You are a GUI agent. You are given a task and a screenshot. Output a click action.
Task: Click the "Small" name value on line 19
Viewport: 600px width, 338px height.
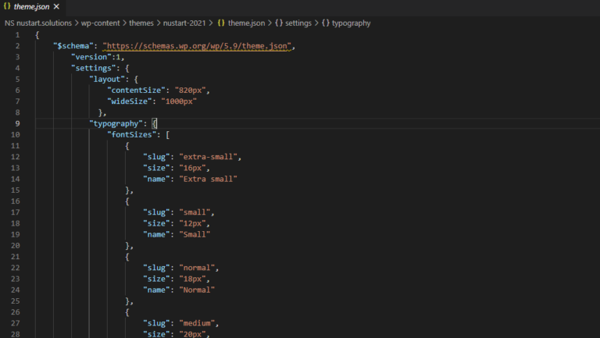point(195,234)
